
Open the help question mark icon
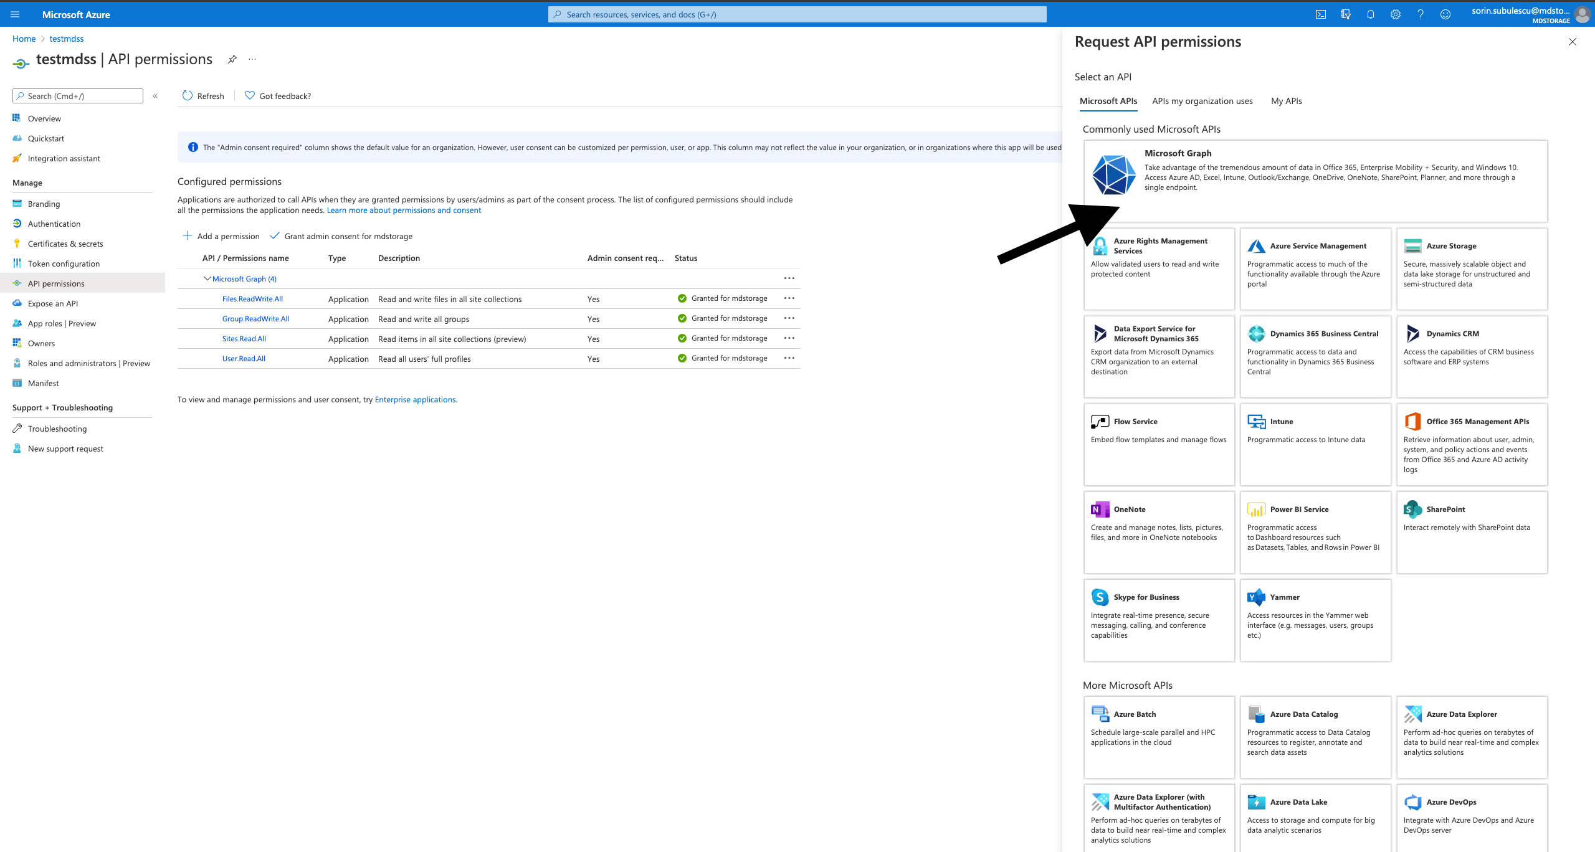[x=1420, y=14]
